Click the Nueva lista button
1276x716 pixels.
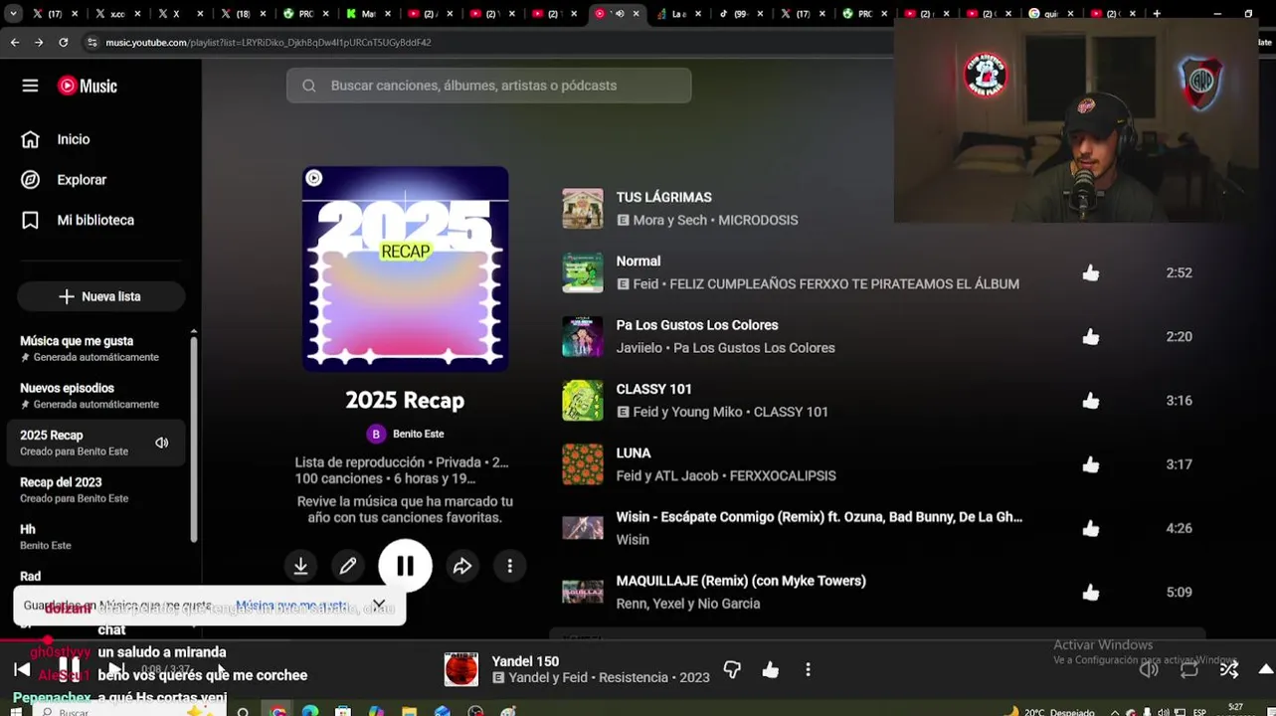click(100, 296)
